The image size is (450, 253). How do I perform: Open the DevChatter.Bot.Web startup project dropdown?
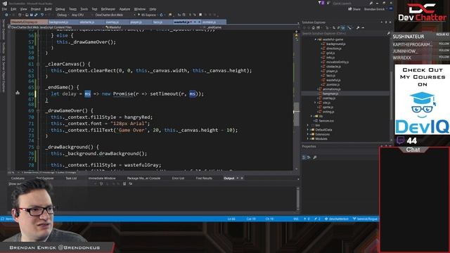[x=115, y=15]
